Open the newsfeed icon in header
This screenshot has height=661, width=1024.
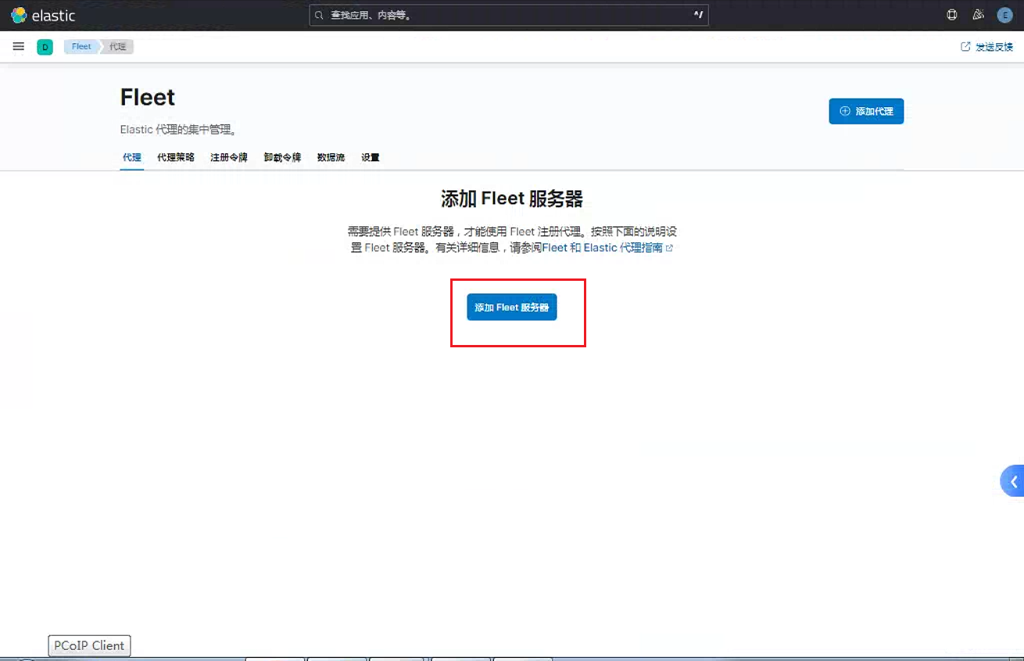point(978,15)
